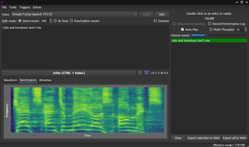Click in the text input box

coord(85,47)
